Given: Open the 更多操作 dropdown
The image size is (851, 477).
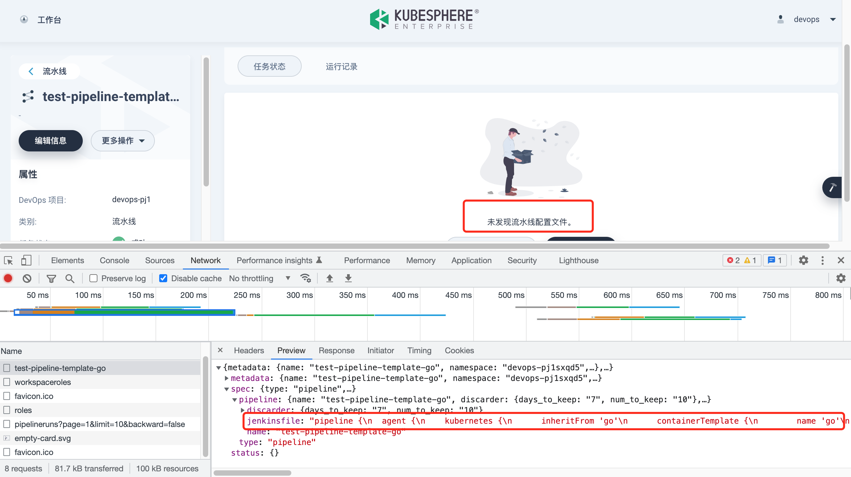Looking at the screenshot, I should (122, 140).
